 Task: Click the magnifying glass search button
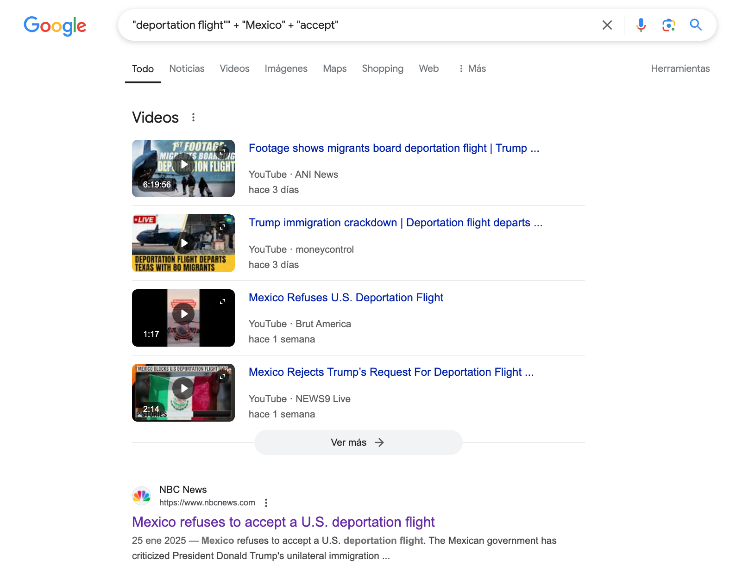pyautogui.click(x=695, y=25)
